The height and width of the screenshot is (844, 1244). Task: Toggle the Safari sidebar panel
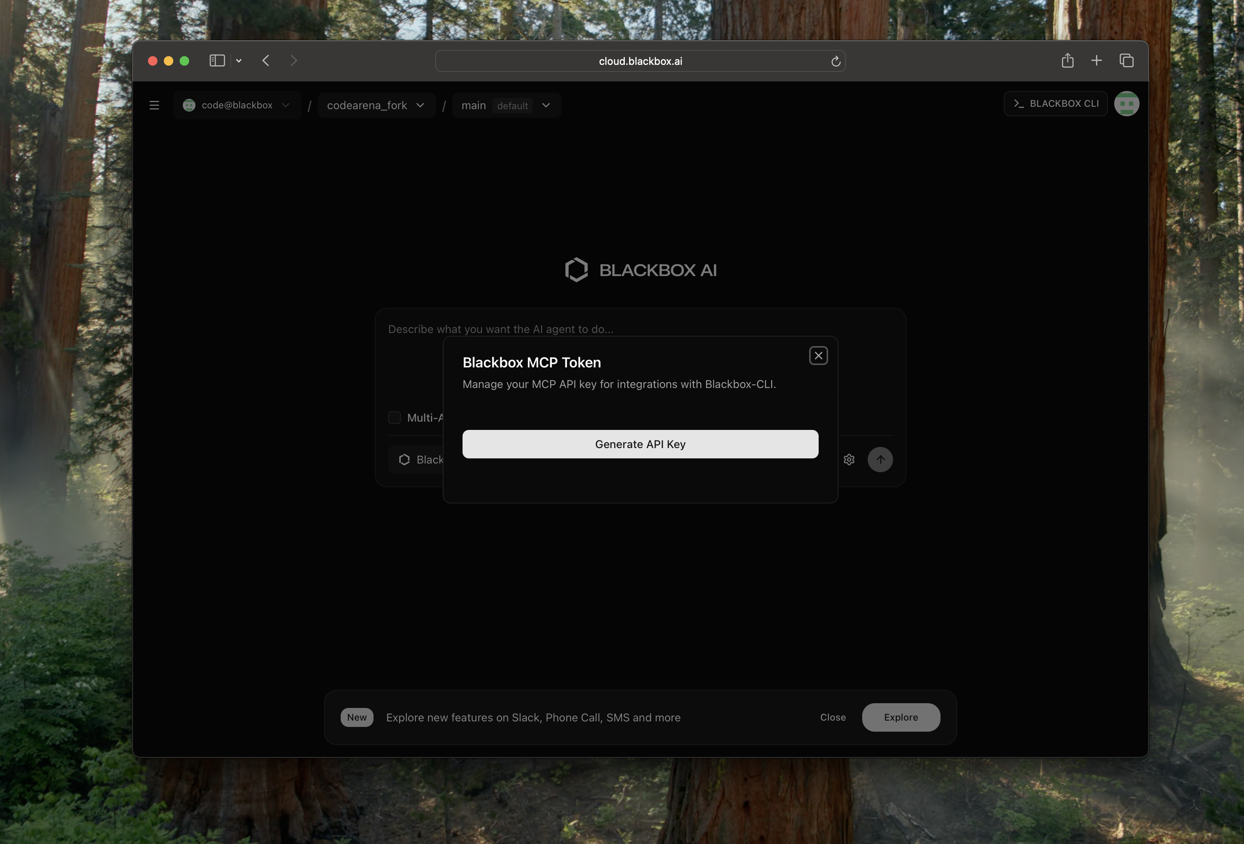click(x=217, y=61)
